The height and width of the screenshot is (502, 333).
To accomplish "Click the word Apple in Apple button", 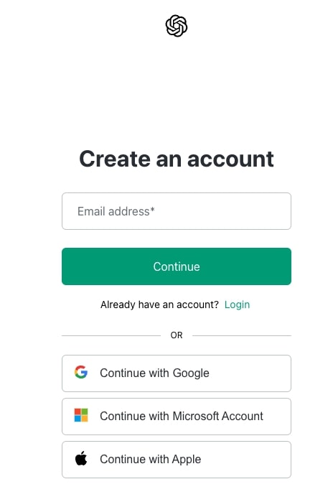I will 187,460.
